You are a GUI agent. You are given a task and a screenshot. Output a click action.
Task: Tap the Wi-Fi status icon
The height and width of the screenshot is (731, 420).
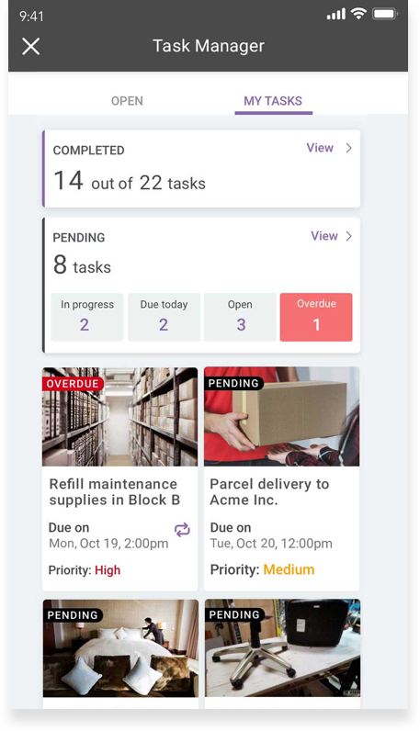pos(358,14)
